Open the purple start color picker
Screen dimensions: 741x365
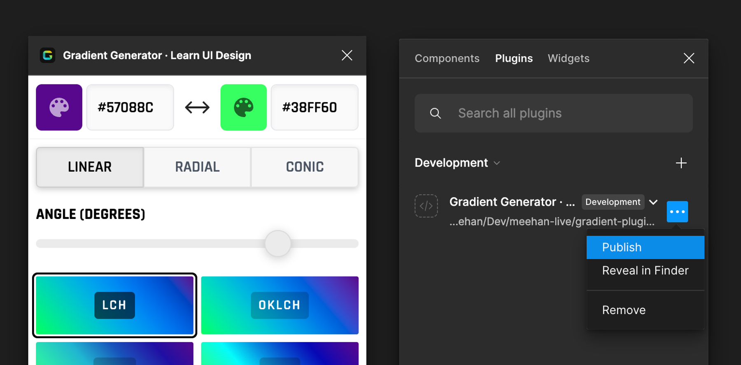[x=59, y=107]
